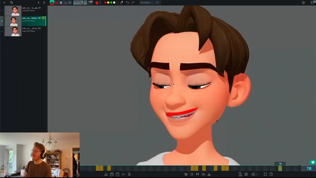This screenshot has height=178, width=316.
Task: Select the eyedropper color picker tool
Action: coord(122,3)
